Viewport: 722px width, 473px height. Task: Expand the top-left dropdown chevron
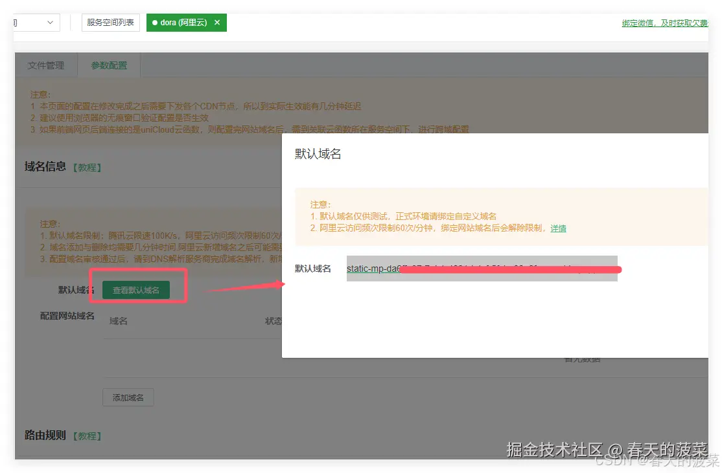click(50, 23)
